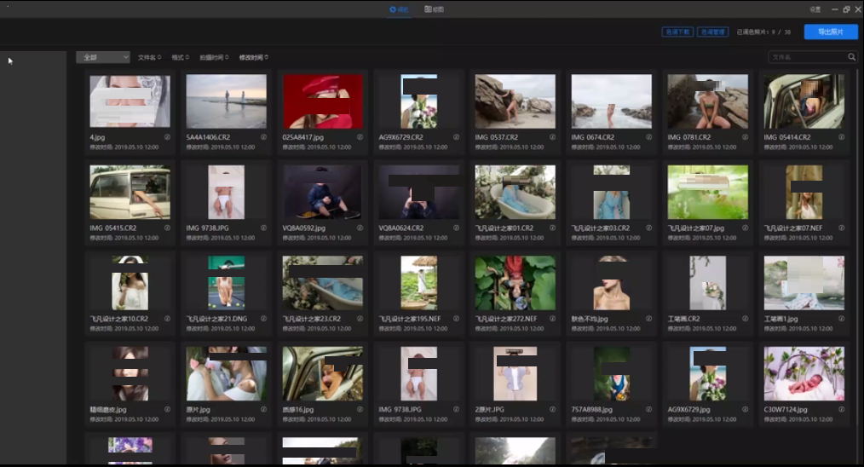Select the 飞凡设计之家272.NEF lotus thumbnail
This screenshot has height=467, width=864.
tap(516, 283)
